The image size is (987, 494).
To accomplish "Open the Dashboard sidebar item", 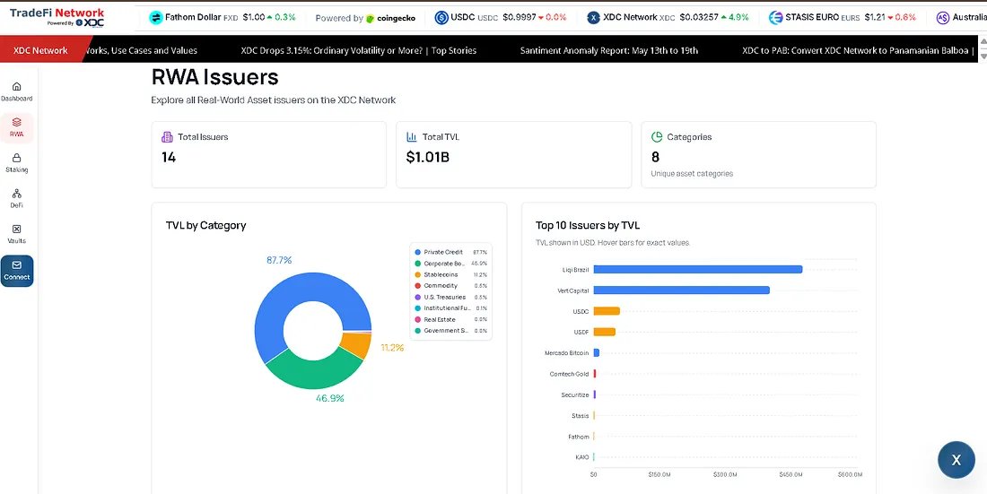I will coord(16,91).
